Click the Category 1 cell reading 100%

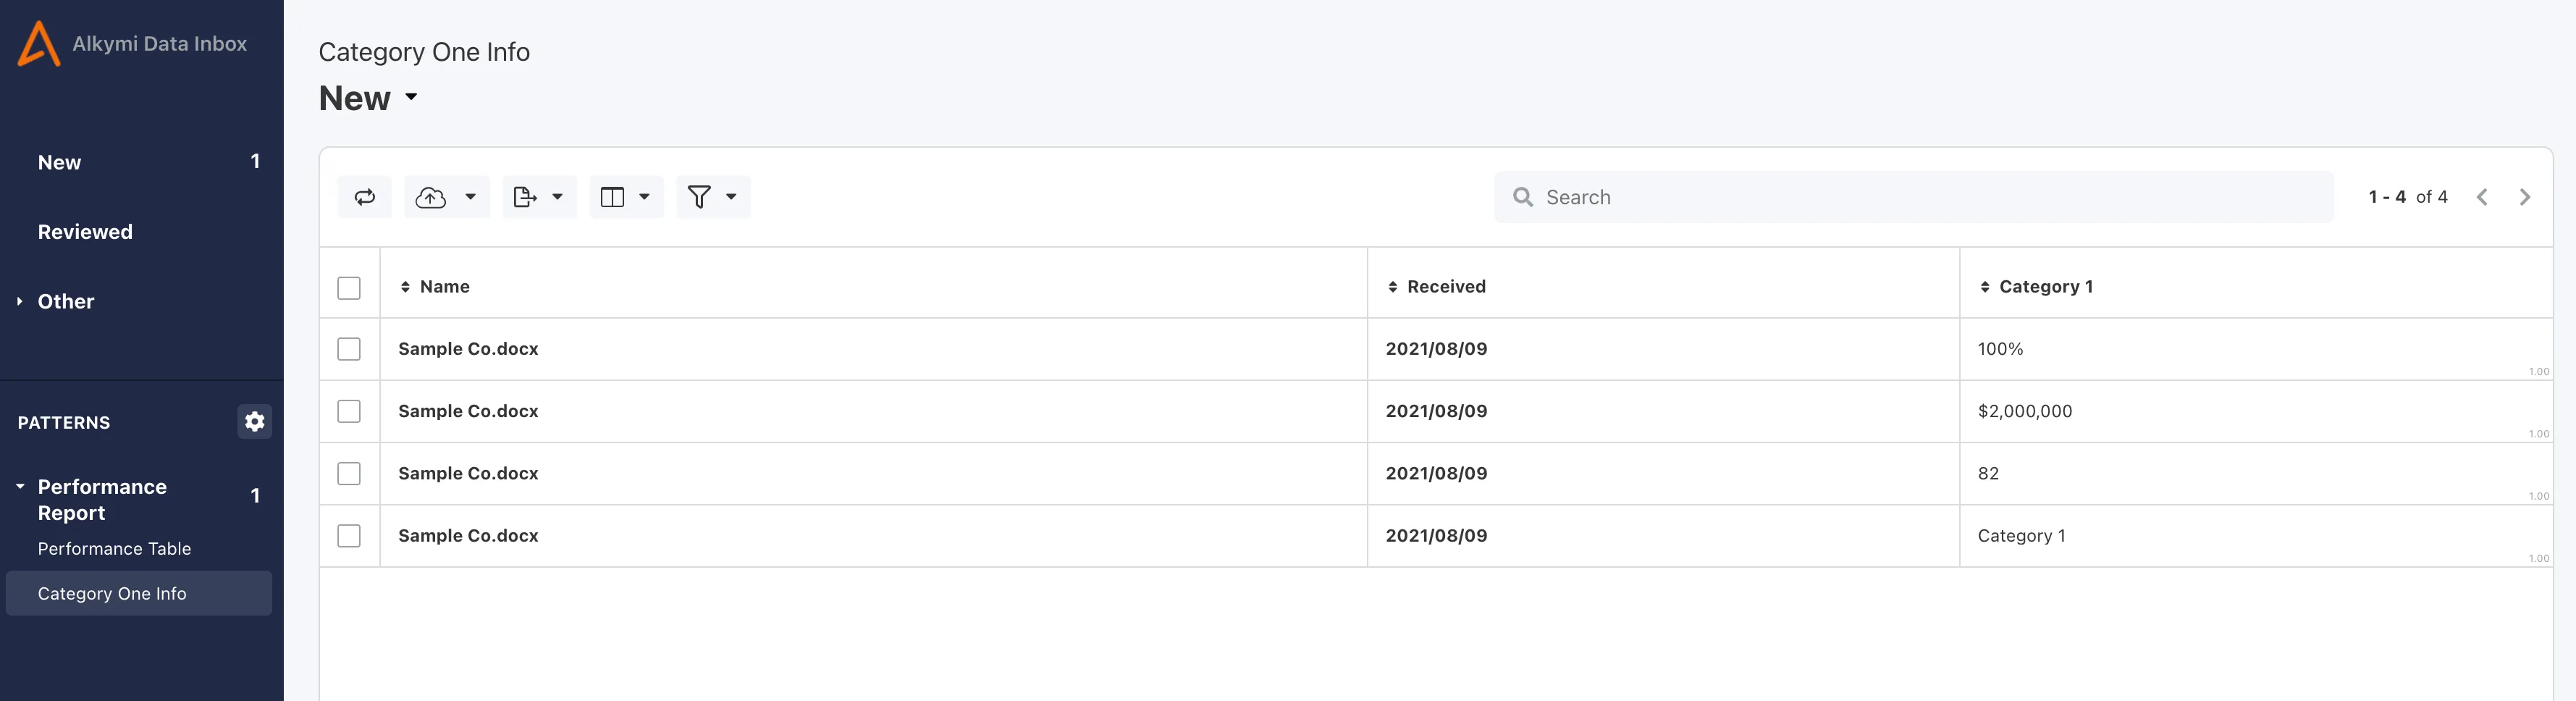[x=2255, y=349]
